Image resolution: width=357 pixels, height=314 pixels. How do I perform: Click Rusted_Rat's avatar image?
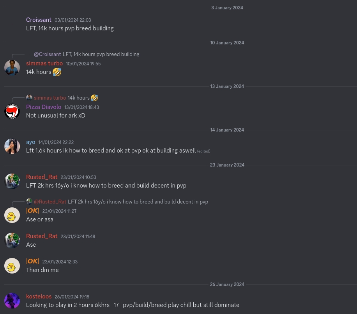tap(12, 181)
